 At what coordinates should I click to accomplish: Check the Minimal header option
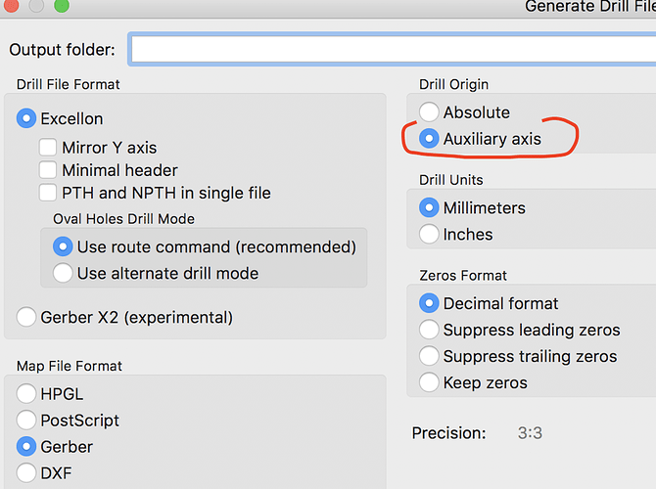48,170
